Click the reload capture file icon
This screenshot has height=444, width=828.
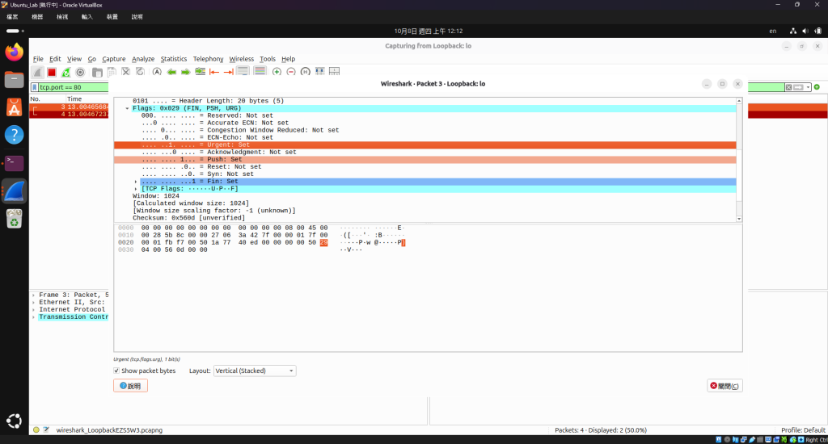coord(140,72)
